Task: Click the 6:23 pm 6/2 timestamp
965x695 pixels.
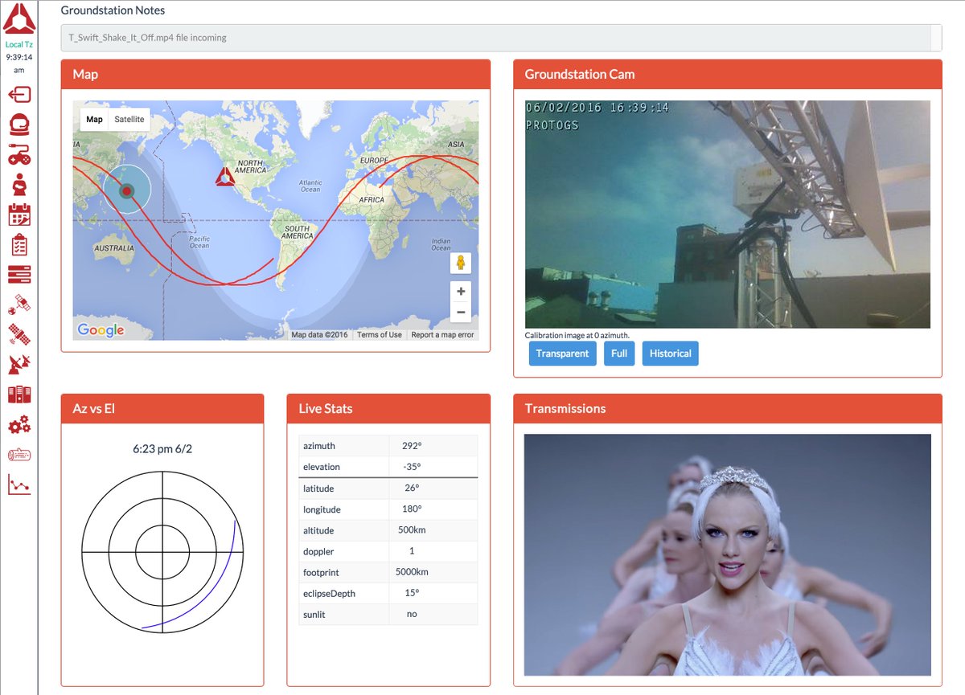Action: click(162, 449)
